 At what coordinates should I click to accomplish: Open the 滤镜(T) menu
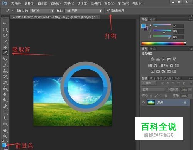click(x=96, y=3)
